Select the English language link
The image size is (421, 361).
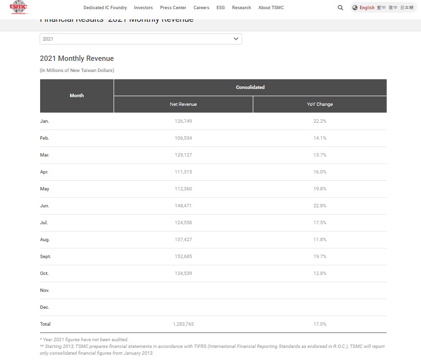[367, 8]
